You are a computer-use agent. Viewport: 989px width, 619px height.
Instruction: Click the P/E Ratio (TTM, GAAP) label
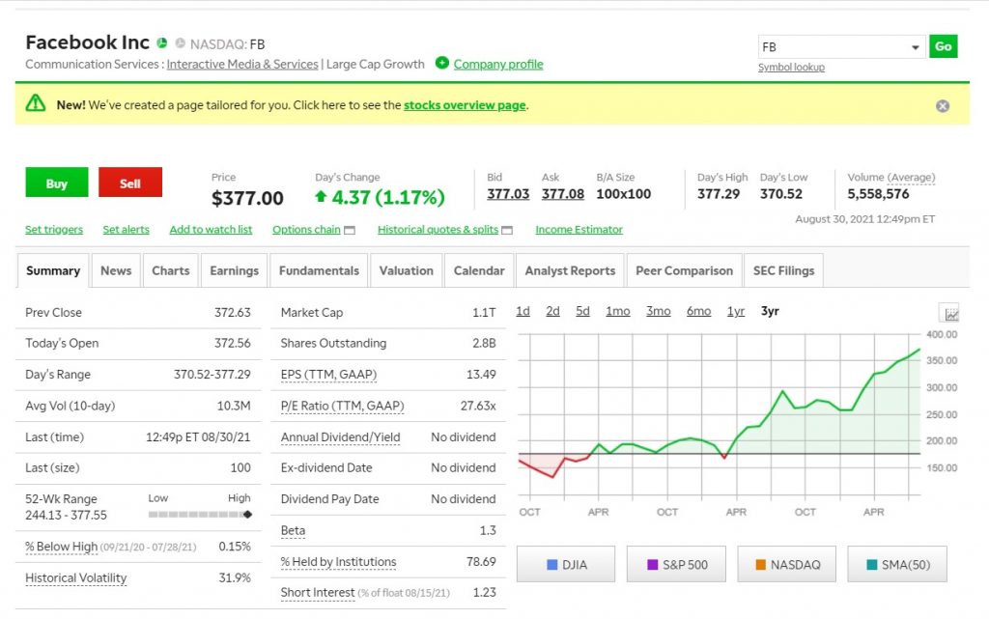[343, 406]
